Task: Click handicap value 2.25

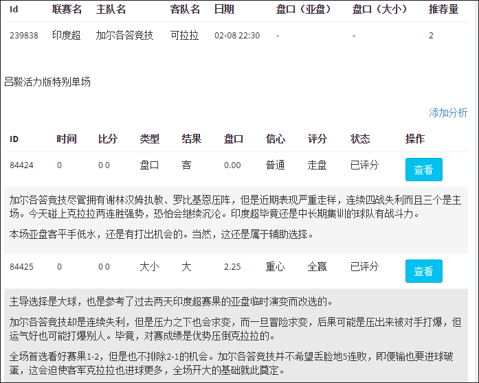Action: pyautogui.click(x=232, y=267)
